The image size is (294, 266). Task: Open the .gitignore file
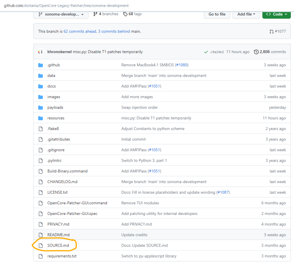pyautogui.click(x=56, y=150)
